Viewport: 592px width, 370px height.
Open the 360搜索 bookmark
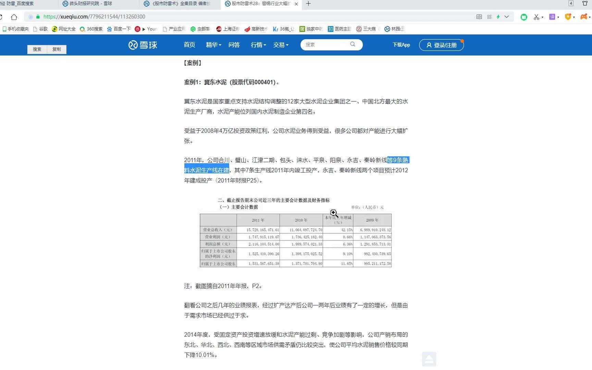91,29
